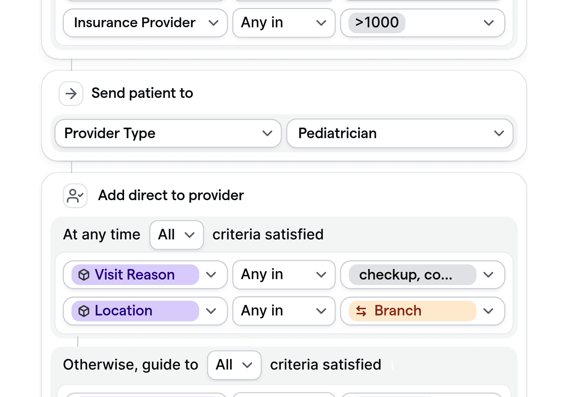Screen dimensions: 566x397
Task: Click the cube icon on Visit Reason tag
Action: 84,275
